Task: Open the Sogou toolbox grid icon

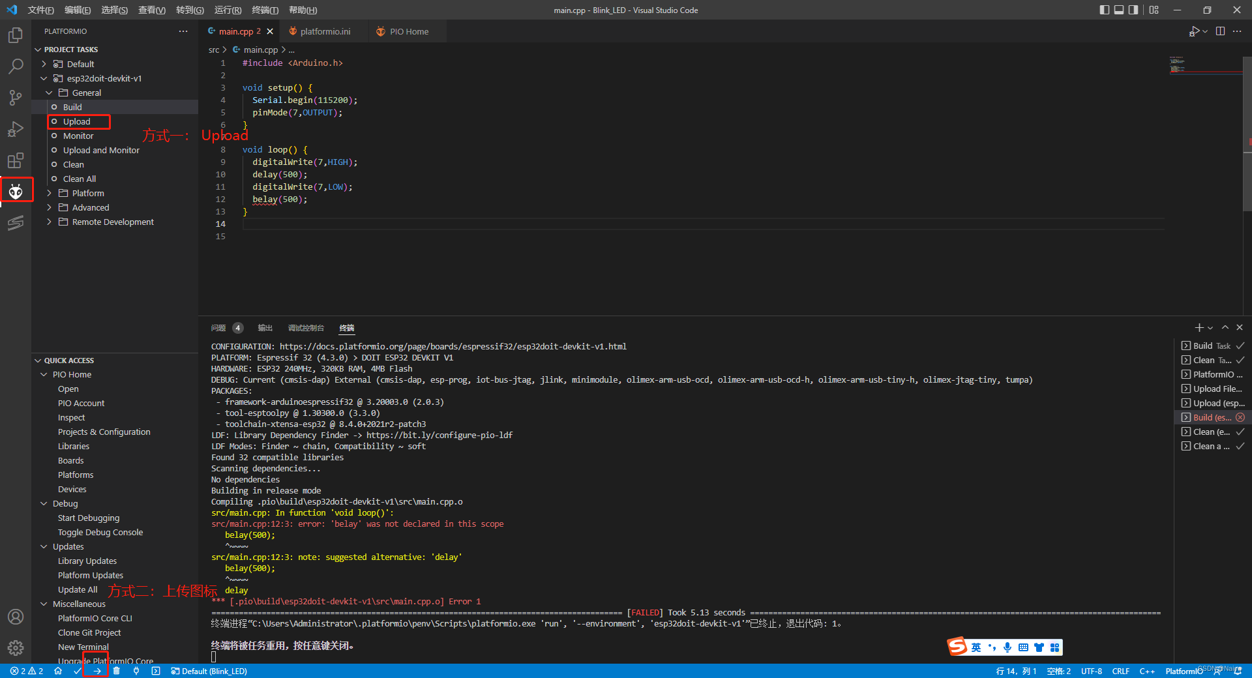Action: (x=1054, y=647)
